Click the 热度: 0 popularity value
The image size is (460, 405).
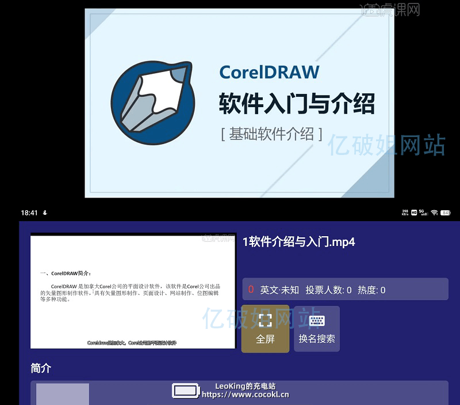coord(371,290)
